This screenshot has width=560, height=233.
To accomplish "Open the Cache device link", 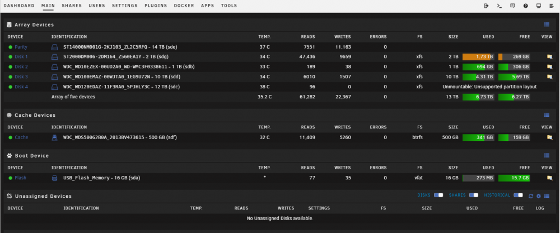I will click(x=21, y=137).
